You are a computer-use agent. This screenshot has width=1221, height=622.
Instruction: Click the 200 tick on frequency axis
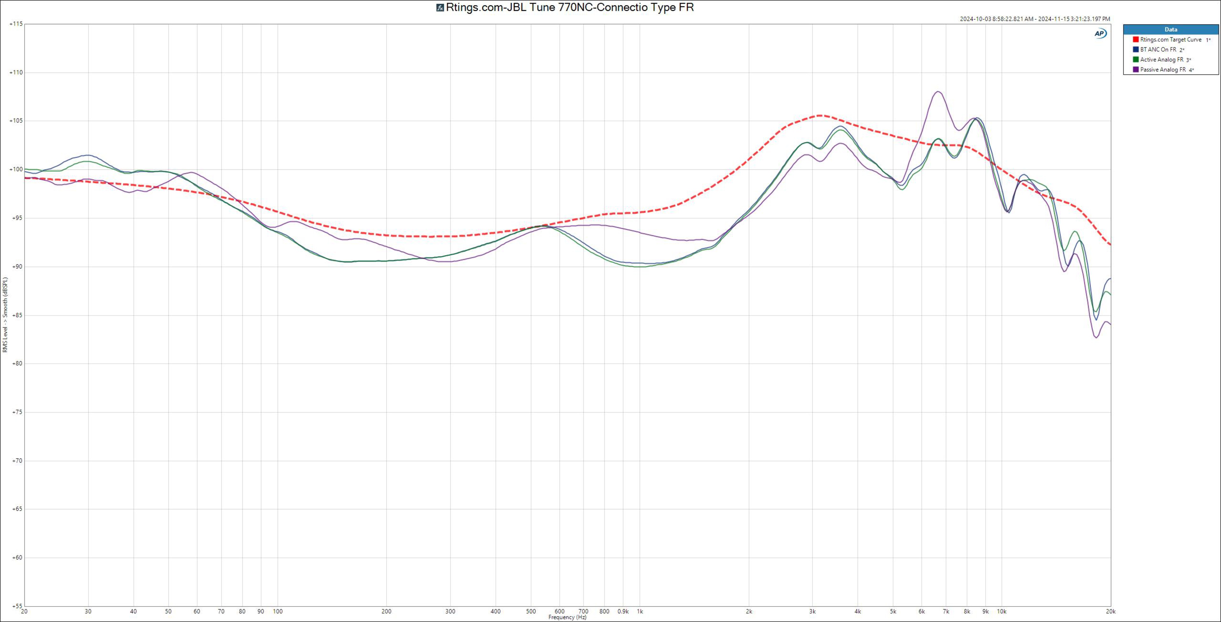click(x=386, y=612)
